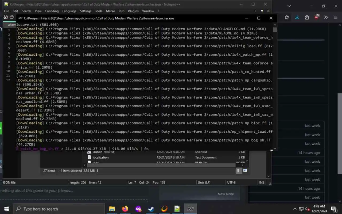This screenshot has width=342, height=214.
Task: Open File Explorer from the taskbar
Action: [112, 209]
